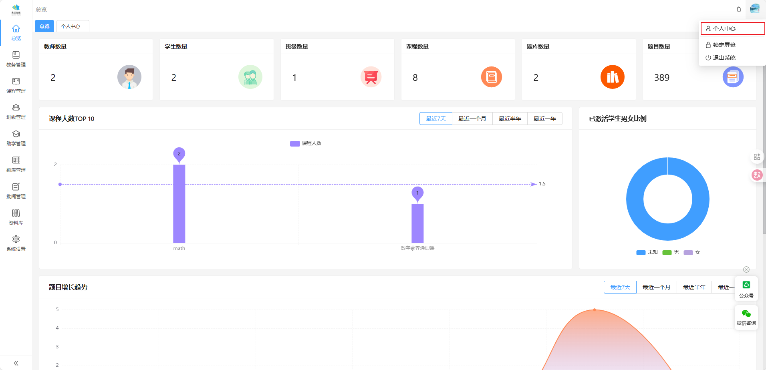Toggle the 未知 blue legend swatch
Screen dimensions: 766x370
click(641, 252)
